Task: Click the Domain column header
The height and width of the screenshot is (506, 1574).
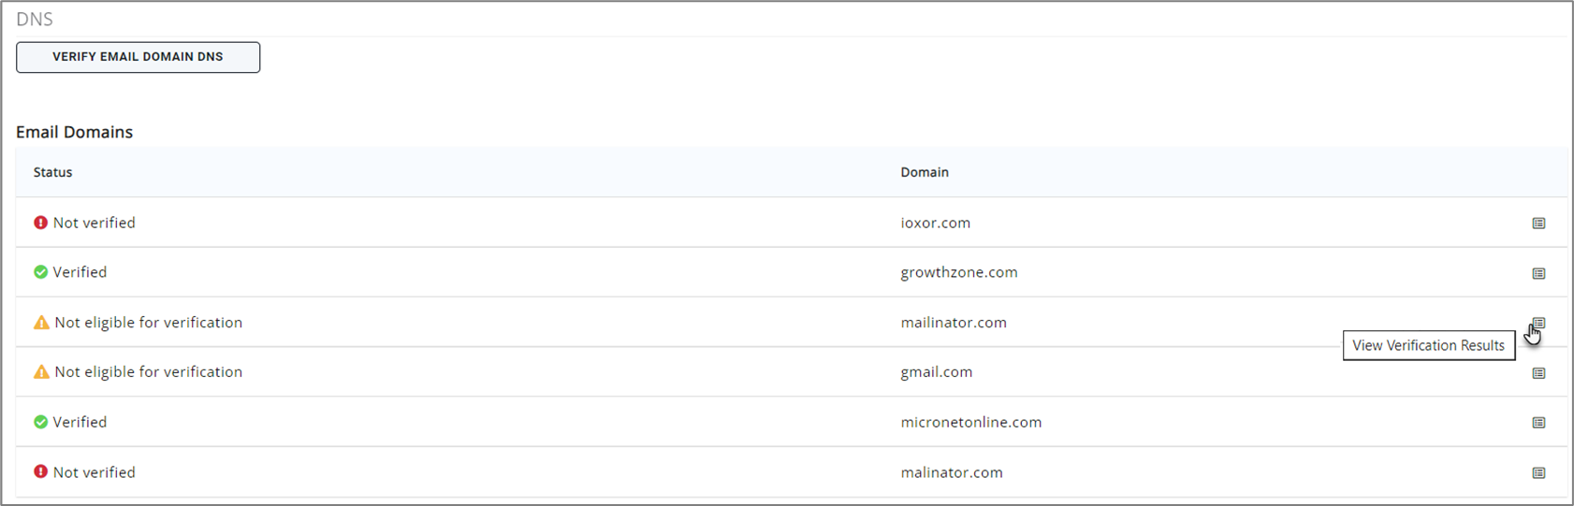Action: point(925,172)
